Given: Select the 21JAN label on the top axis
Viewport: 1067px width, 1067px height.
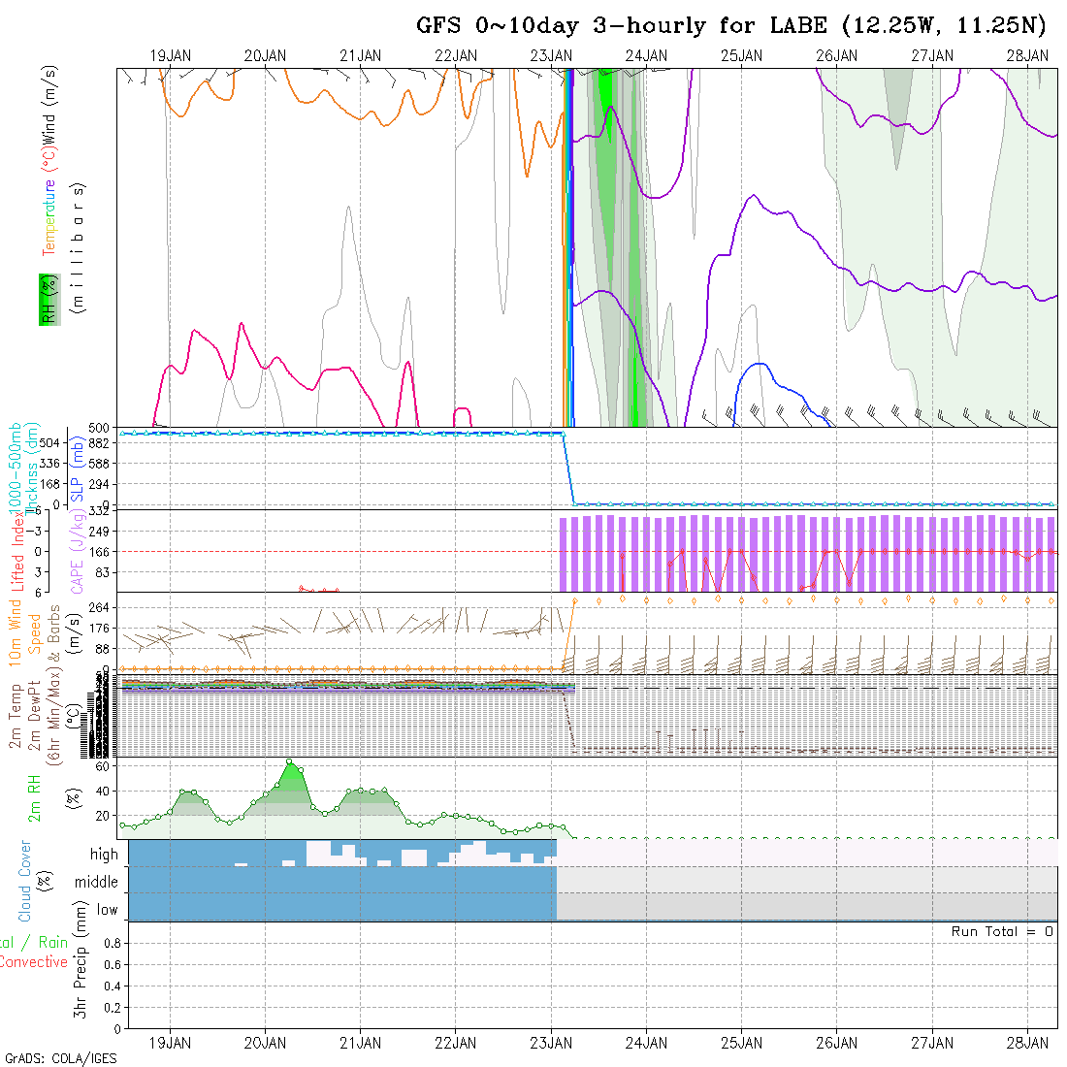Looking at the screenshot, I should pos(361,56).
